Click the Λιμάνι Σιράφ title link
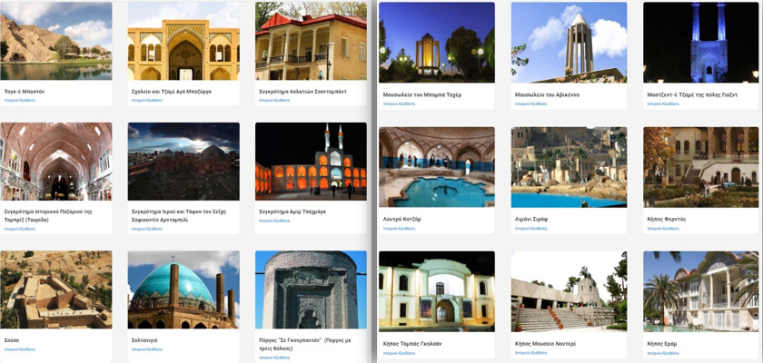Image resolution: width=763 pixels, height=363 pixels. [531, 219]
